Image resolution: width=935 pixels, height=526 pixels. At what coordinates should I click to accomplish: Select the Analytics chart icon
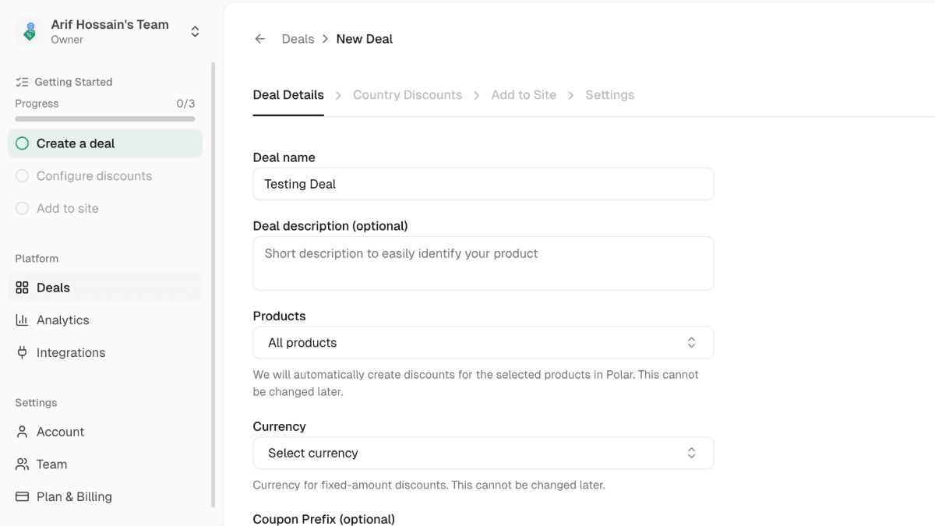click(21, 319)
